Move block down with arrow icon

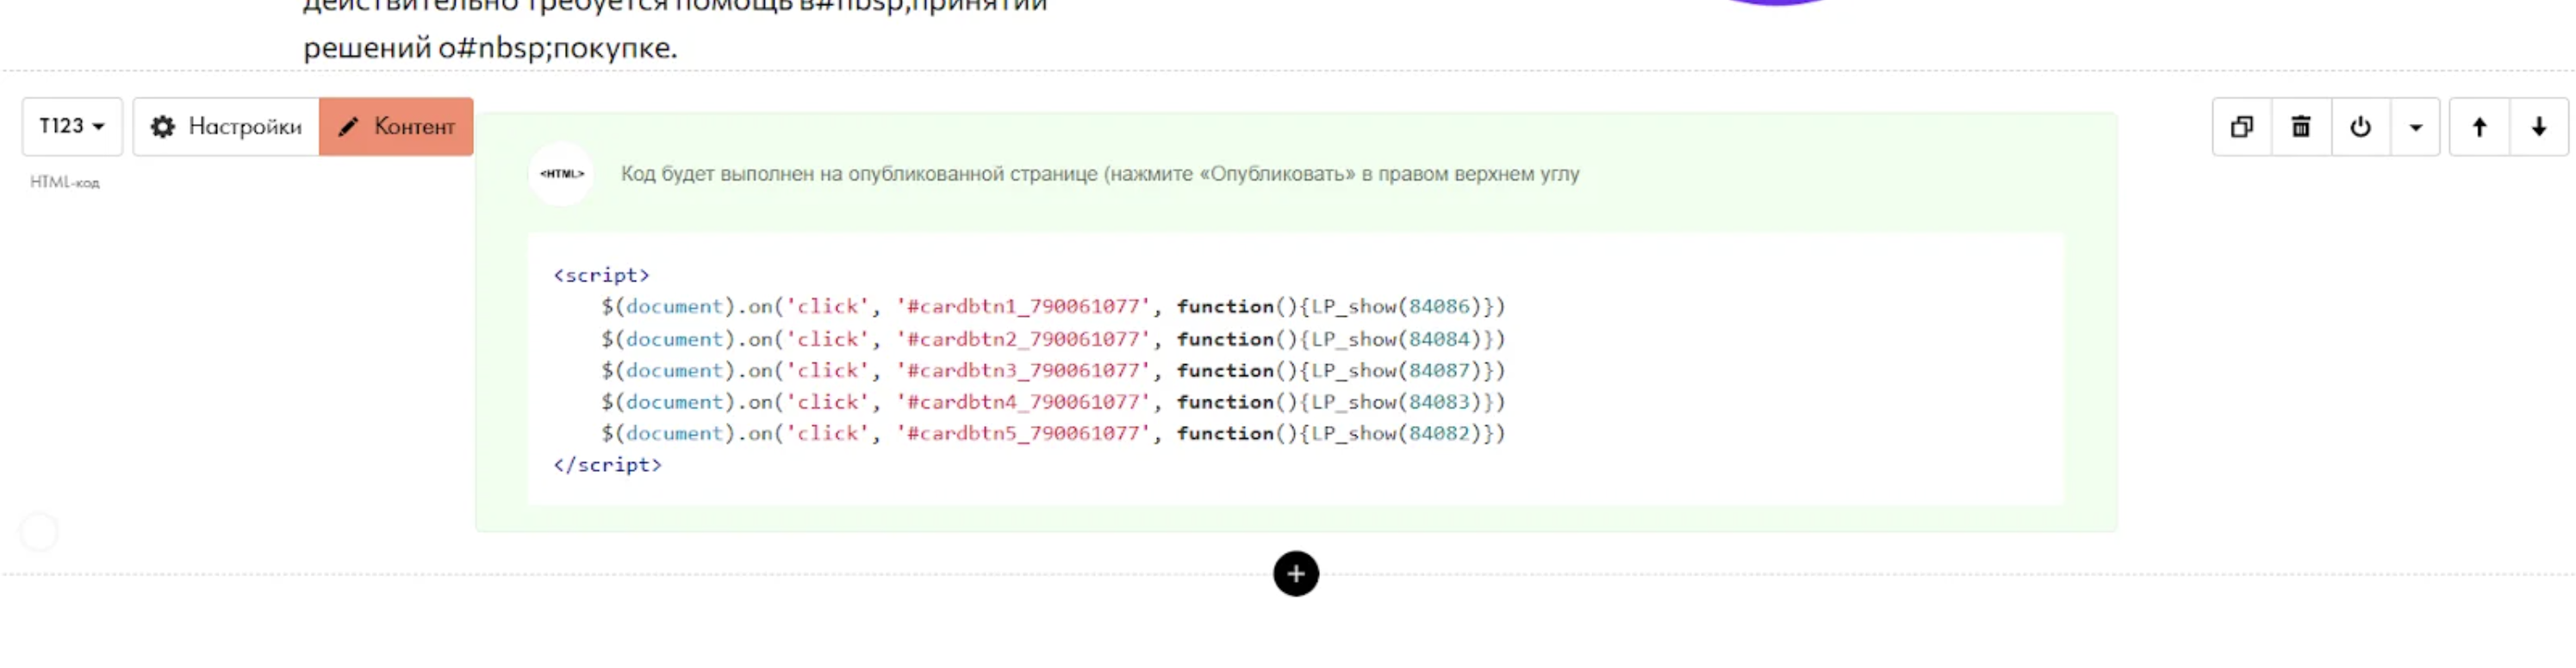(2538, 127)
